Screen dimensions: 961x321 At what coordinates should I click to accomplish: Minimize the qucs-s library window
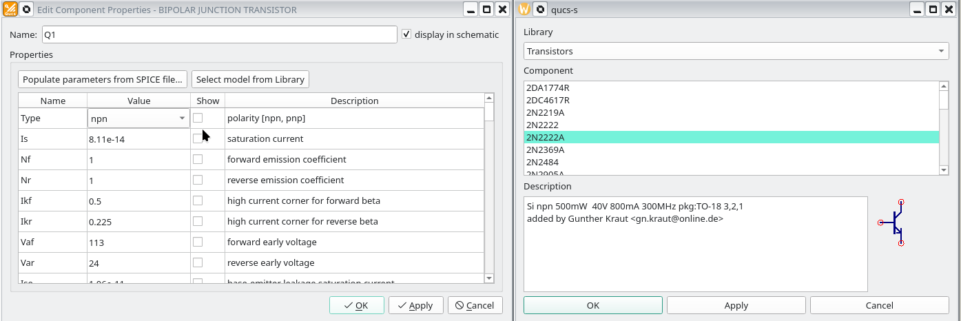pos(917,10)
